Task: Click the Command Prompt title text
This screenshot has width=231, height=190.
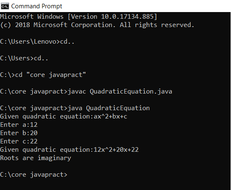Action: tap(37, 6)
